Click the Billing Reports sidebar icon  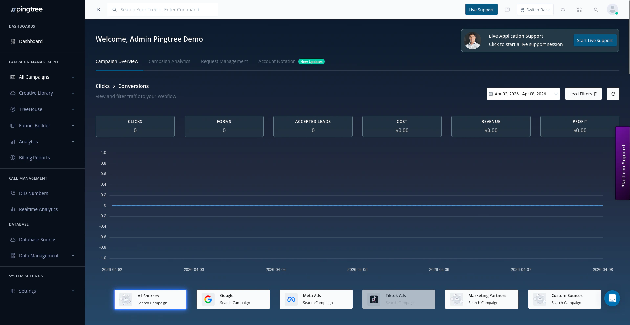(12, 157)
